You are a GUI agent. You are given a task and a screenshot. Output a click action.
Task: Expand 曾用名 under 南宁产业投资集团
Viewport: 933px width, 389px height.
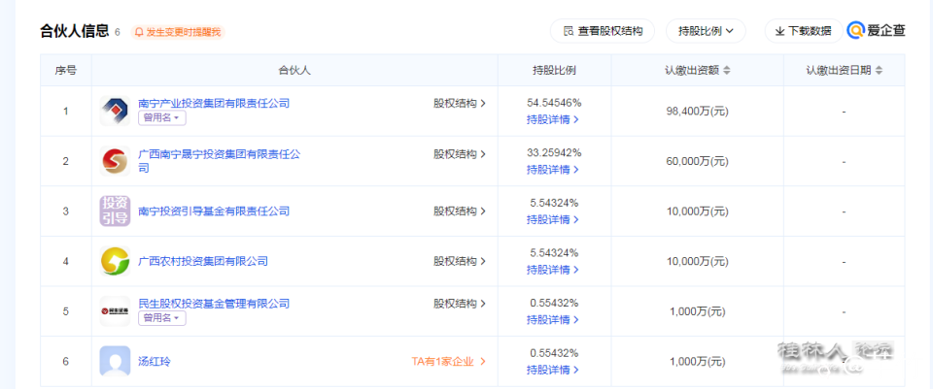click(x=161, y=118)
